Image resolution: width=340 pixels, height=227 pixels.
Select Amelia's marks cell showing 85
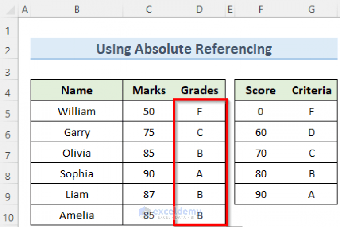(148, 215)
